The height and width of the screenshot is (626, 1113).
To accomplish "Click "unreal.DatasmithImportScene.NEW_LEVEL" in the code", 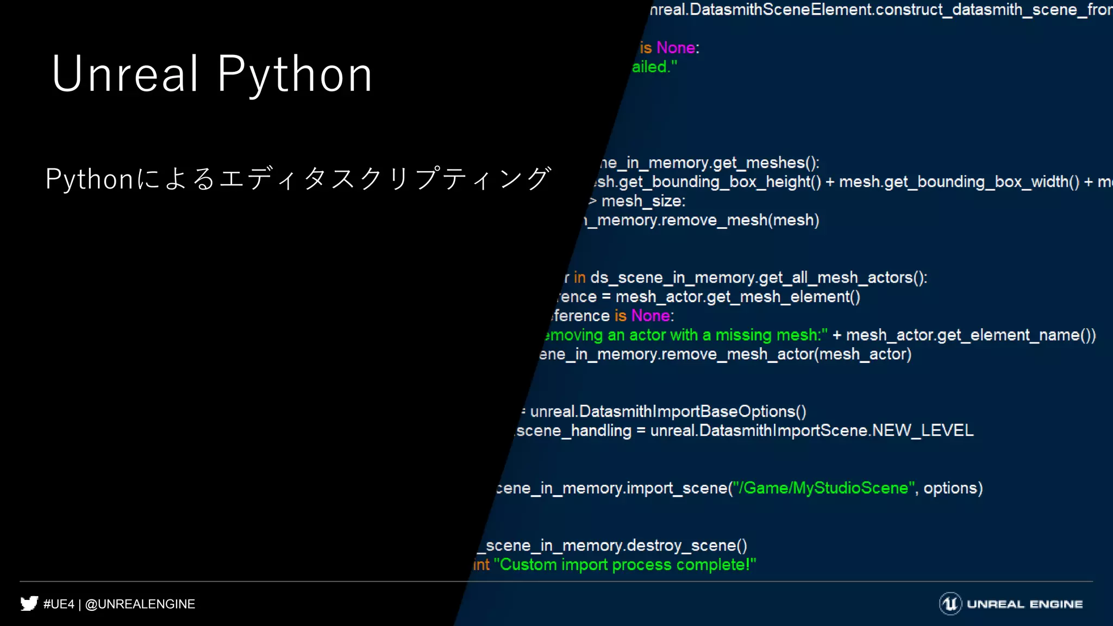I will [812, 430].
